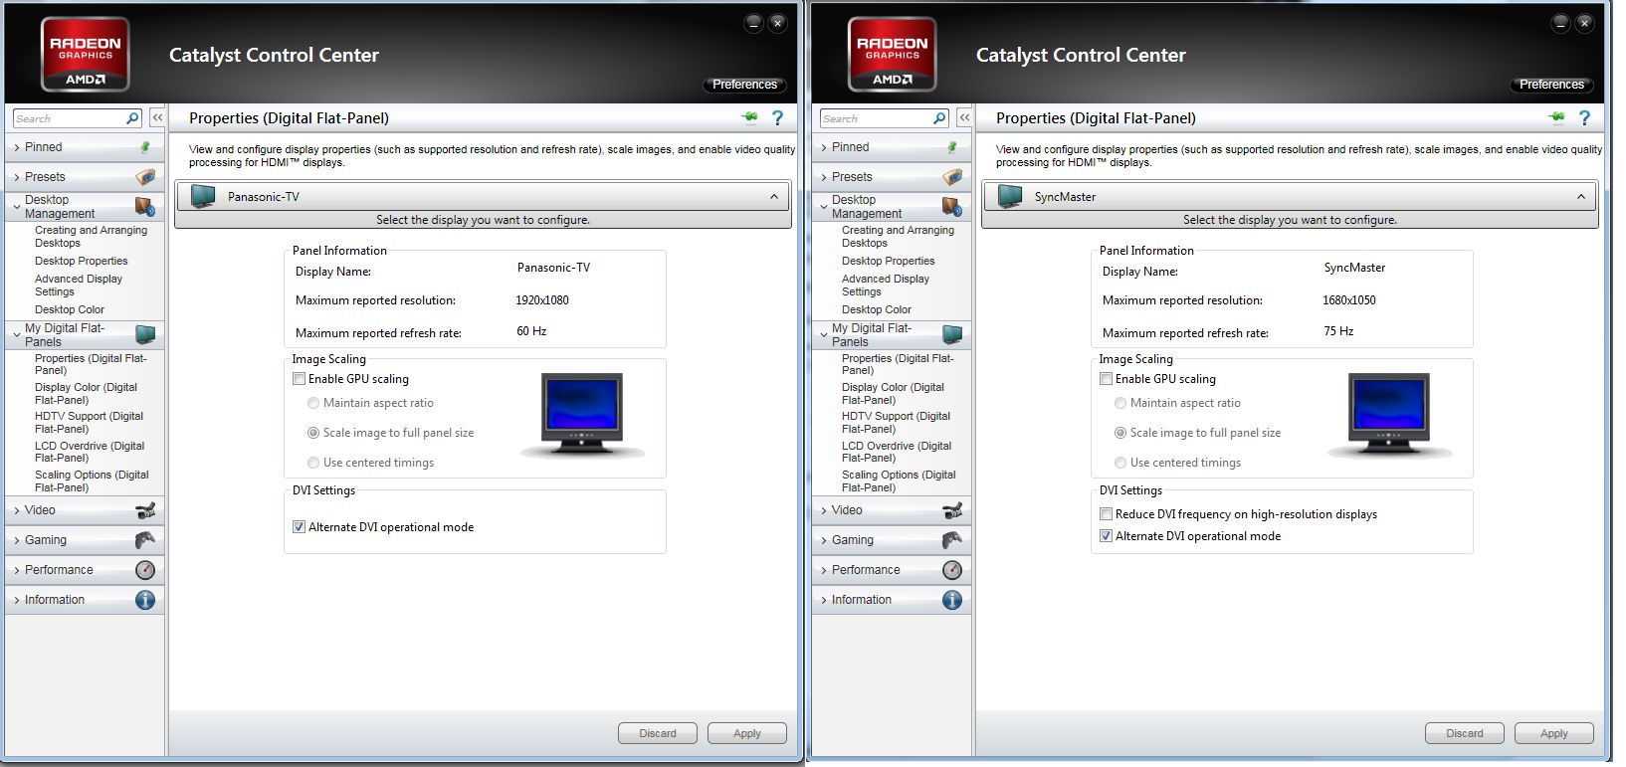Open HDTV Support (Digital Flat-Panel) in Panasonic-TV window
This screenshot has height=767, width=1626.
click(90, 423)
